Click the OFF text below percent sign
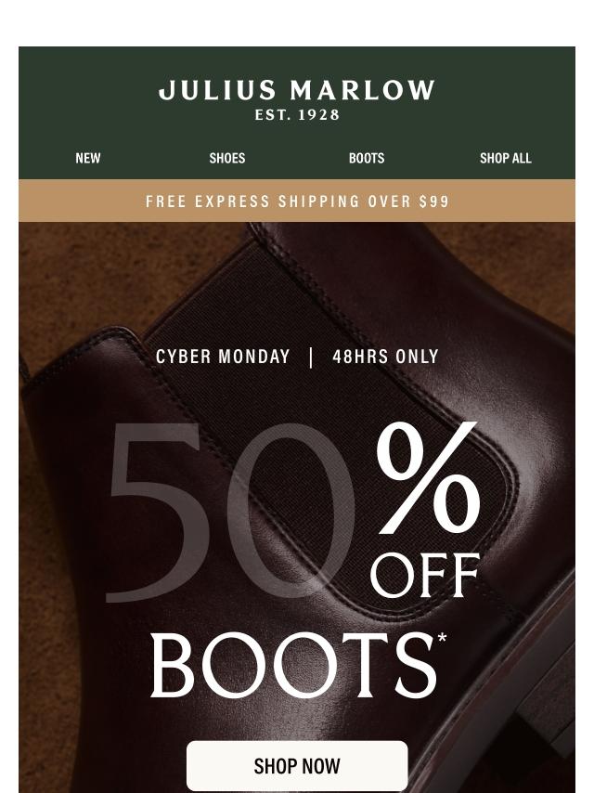 425,575
